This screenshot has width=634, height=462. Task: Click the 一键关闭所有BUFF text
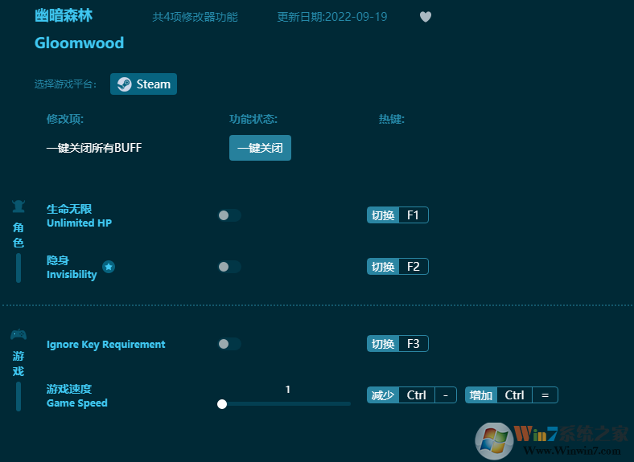(94, 148)
